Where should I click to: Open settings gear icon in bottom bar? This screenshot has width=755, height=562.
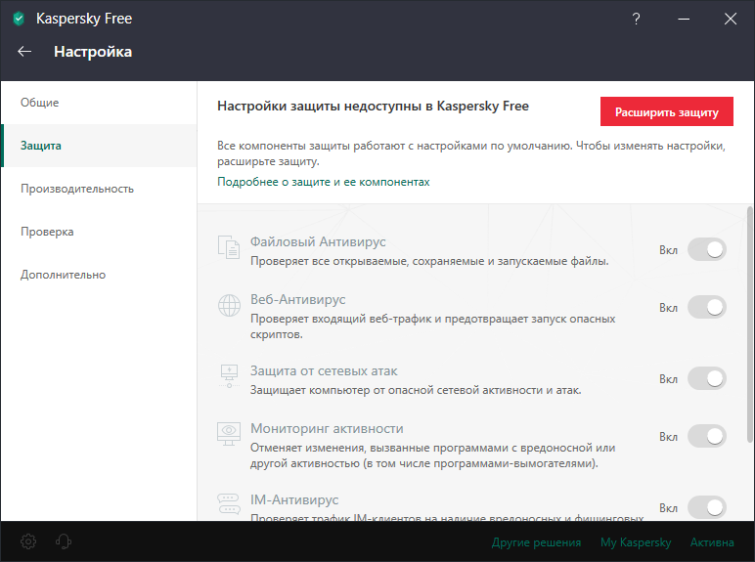click(28, 541)
